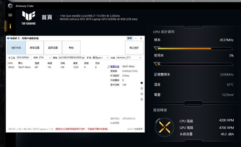This screenshot has height=147, width=241.
Task: Click the 接受 column header
Action: [75, 63]
